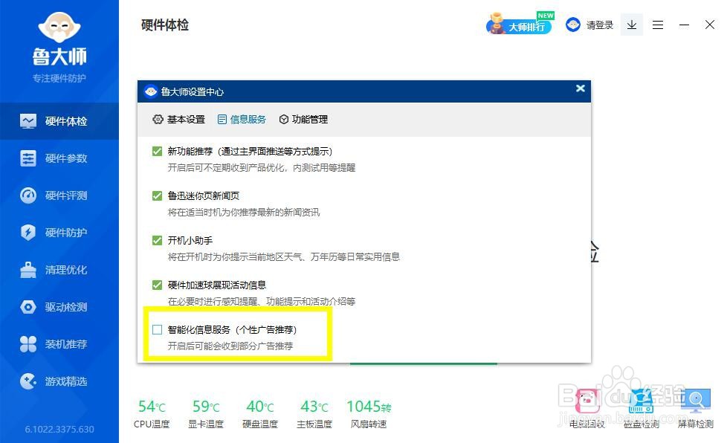Open 驱动检测 driver check
Viewport: 727px width, 443px height.
coord(59,307)
